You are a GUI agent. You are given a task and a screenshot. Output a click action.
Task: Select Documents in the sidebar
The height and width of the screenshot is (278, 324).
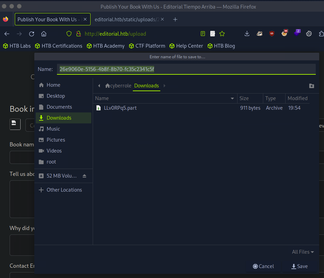click(x=59, y=107)
